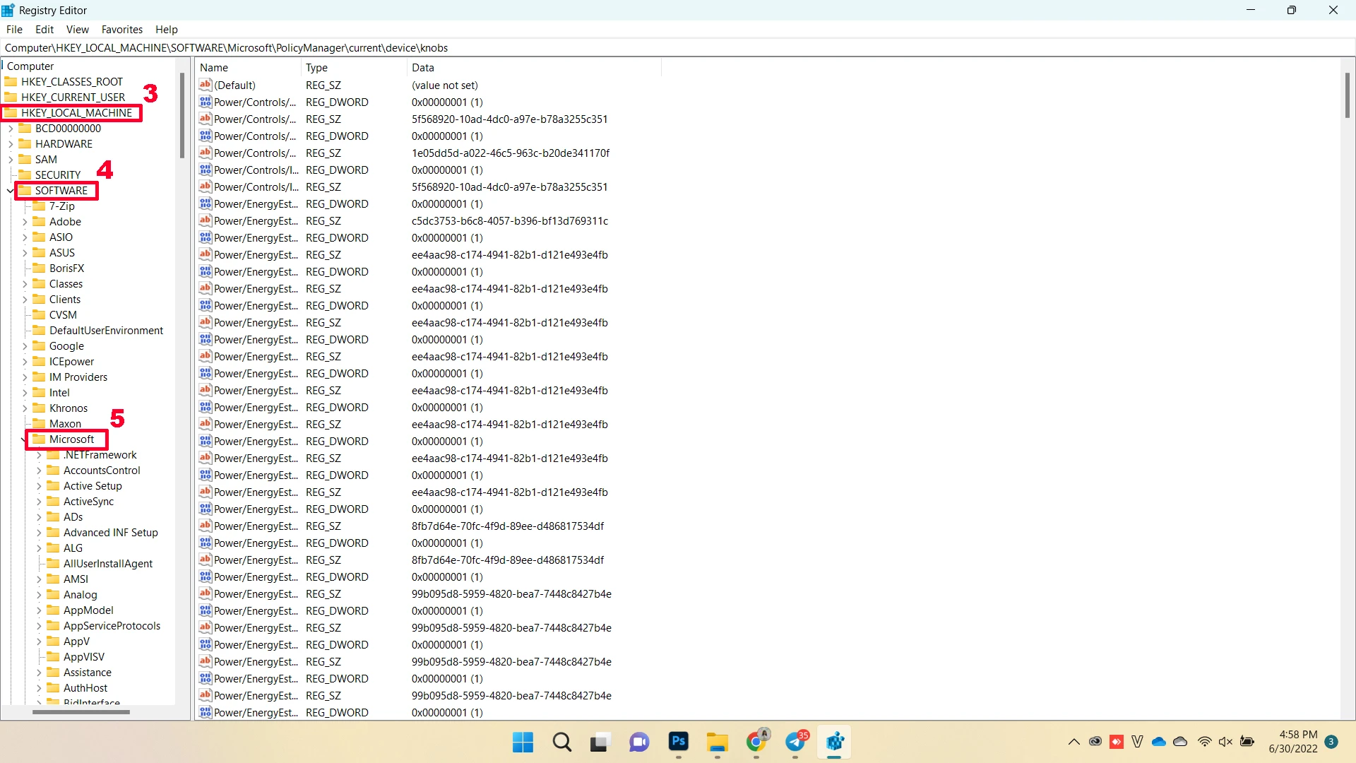The image size is (1356, 763).
Task: Open the clock and date flyout
Action: coord(1292,742)
